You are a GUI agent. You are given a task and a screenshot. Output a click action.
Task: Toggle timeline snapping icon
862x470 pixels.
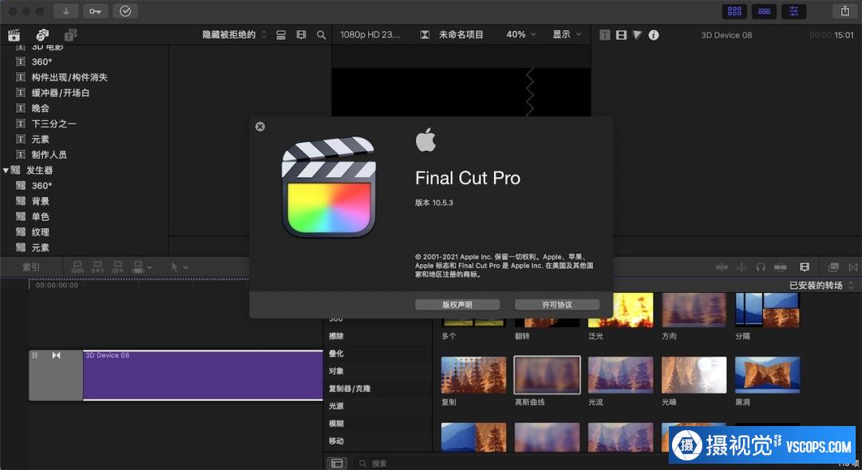tap(780, 267)
